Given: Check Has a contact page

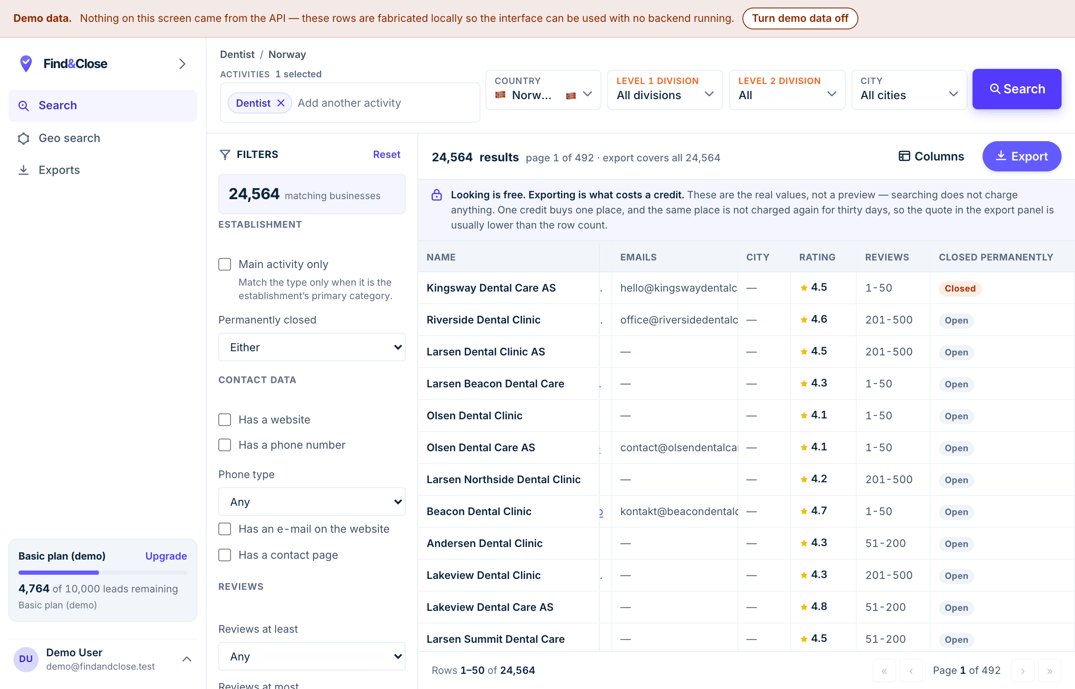Looking at the screenshot, I should (x=225, y=555).
